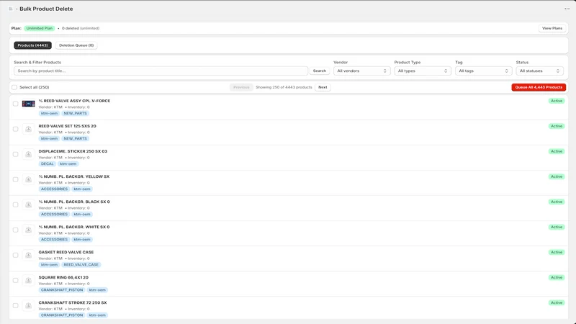
Task: Click the NEW_PARTS tag on REED VALVE SET row
Action: click(76, 138)
